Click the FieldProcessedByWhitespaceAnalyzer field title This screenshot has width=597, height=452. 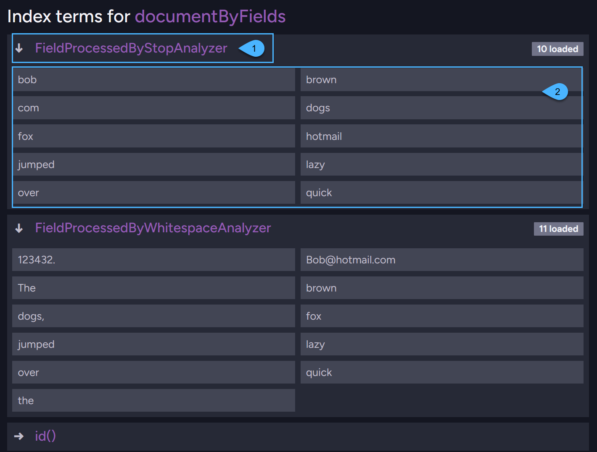point(153,228)
